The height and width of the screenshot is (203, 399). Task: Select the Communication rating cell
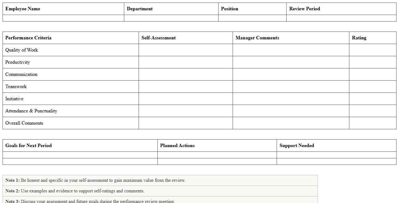click(x=372, y=74)
